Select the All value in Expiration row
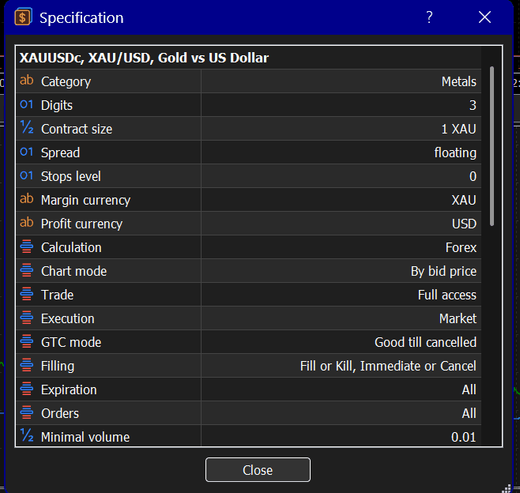Viewport: 520px width, 493px height. point(469,390)
